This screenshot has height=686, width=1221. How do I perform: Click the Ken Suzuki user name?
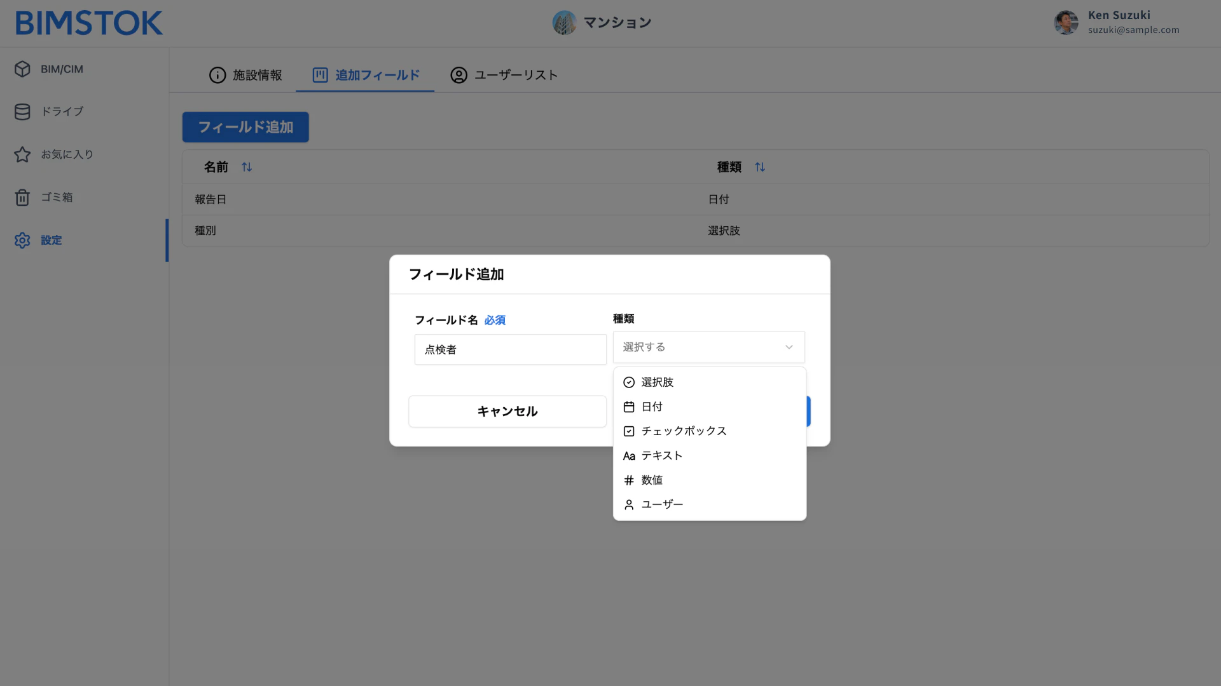(1119, 15)
